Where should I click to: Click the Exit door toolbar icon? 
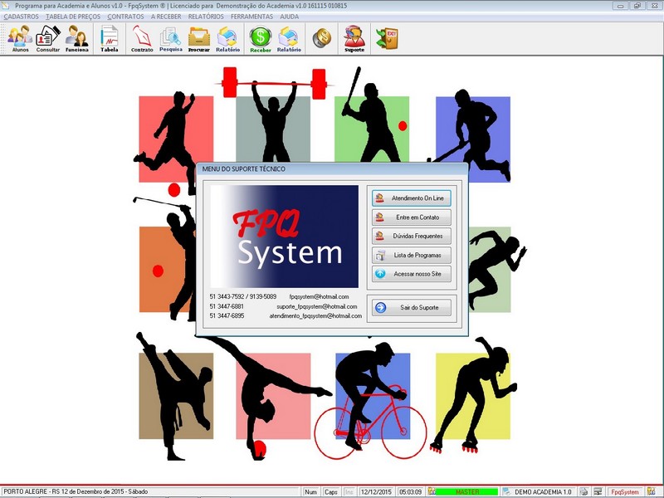tap(387, 38)
